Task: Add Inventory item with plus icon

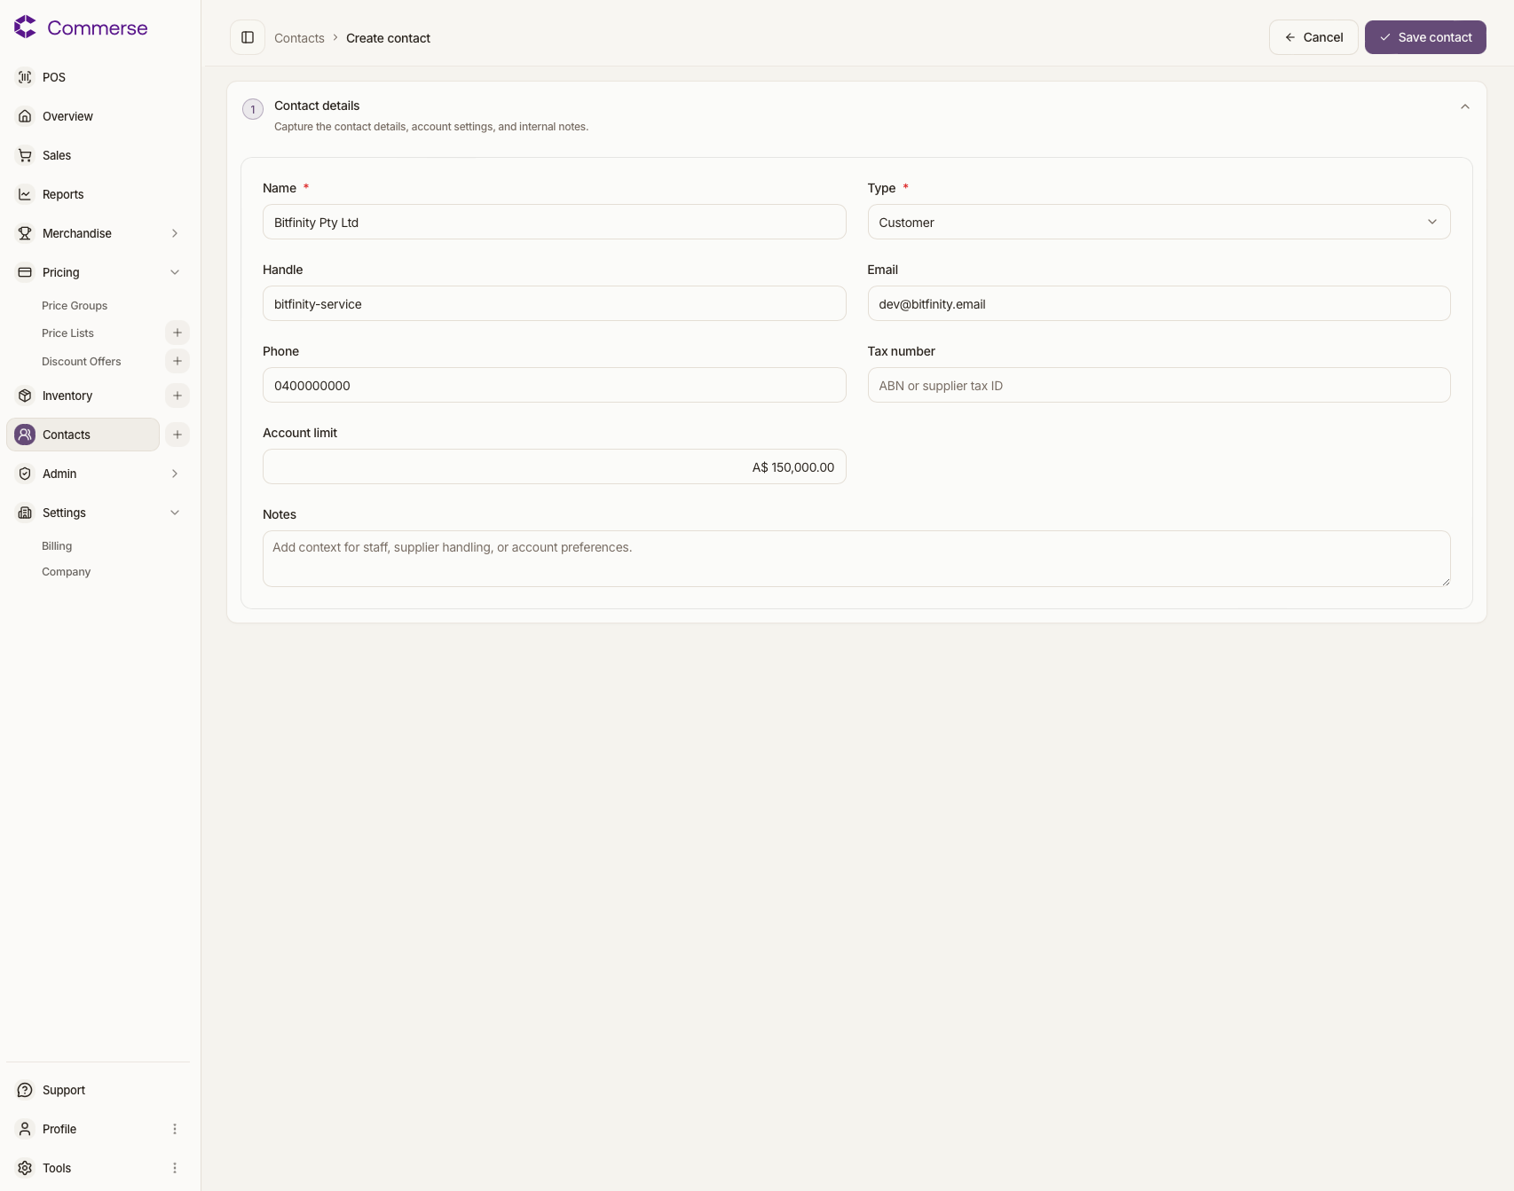Action: point(177,396)
